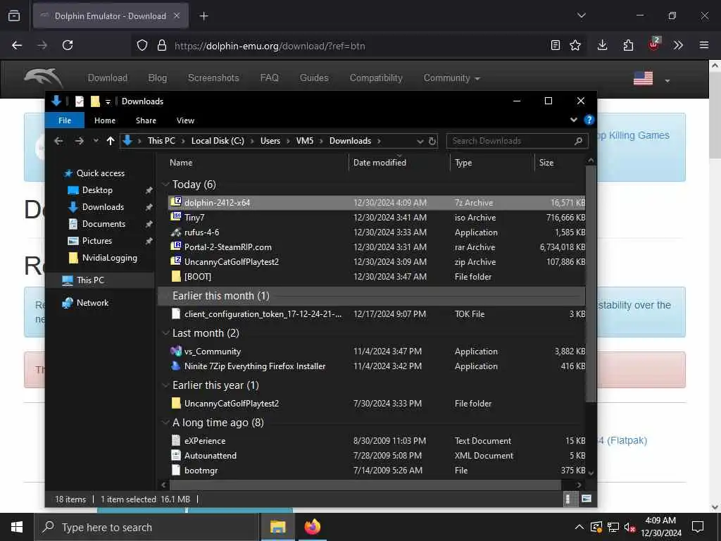
Task: Open the dolphin-2412-x64 7z archive icon
Action: (175, 202)
